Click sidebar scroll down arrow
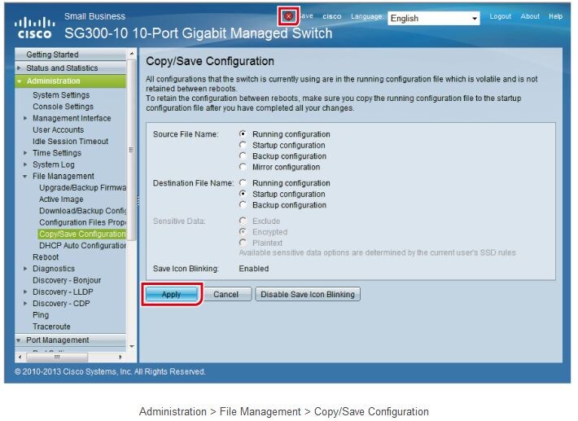Image resolution: width=578 pixels, height=421 pixels. pyautogui.click(x=132, y=345)
